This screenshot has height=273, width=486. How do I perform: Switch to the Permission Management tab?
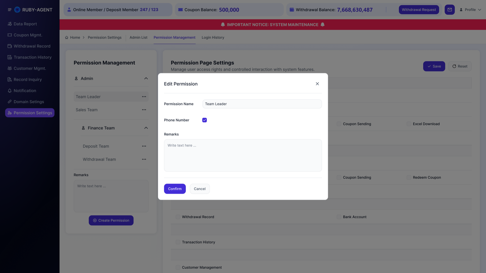(174, 37)
